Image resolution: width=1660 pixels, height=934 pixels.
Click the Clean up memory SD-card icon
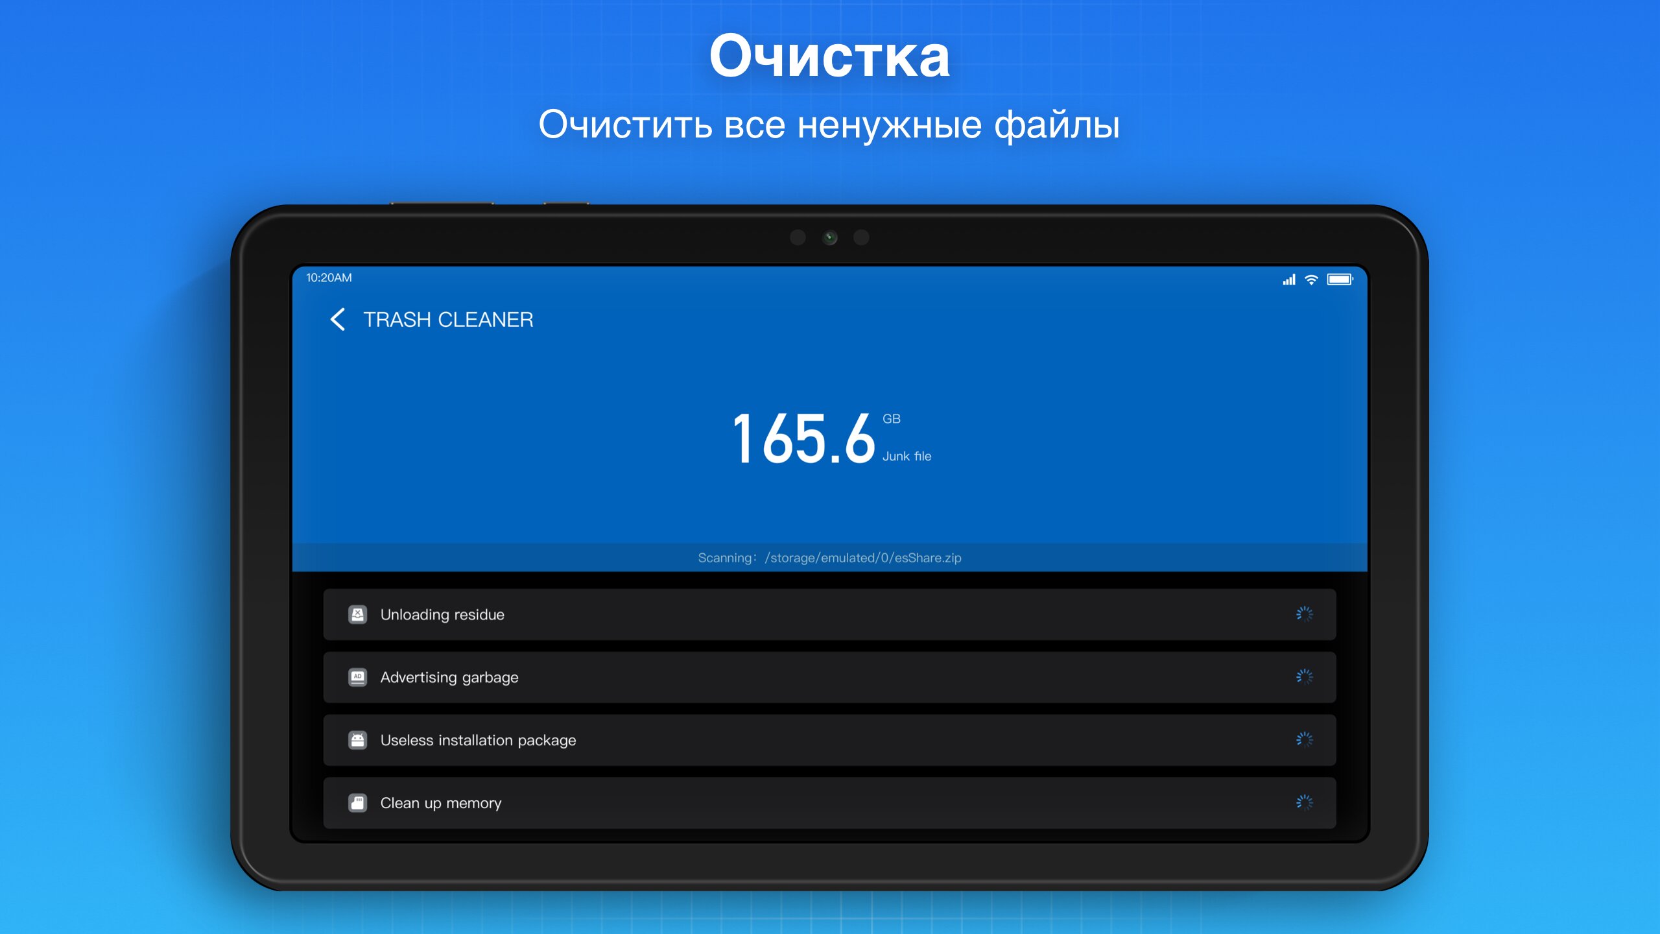(x=357, y=803)
